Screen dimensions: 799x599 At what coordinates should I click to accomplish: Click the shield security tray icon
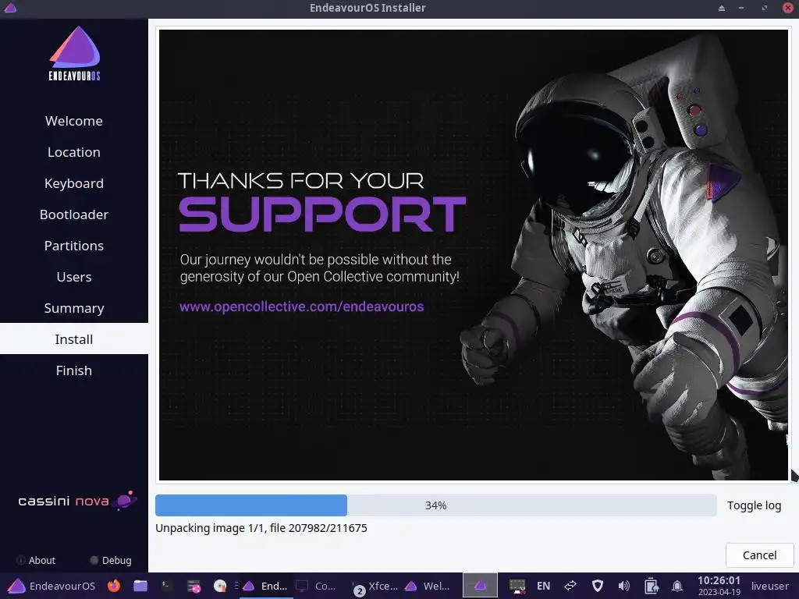597,586
